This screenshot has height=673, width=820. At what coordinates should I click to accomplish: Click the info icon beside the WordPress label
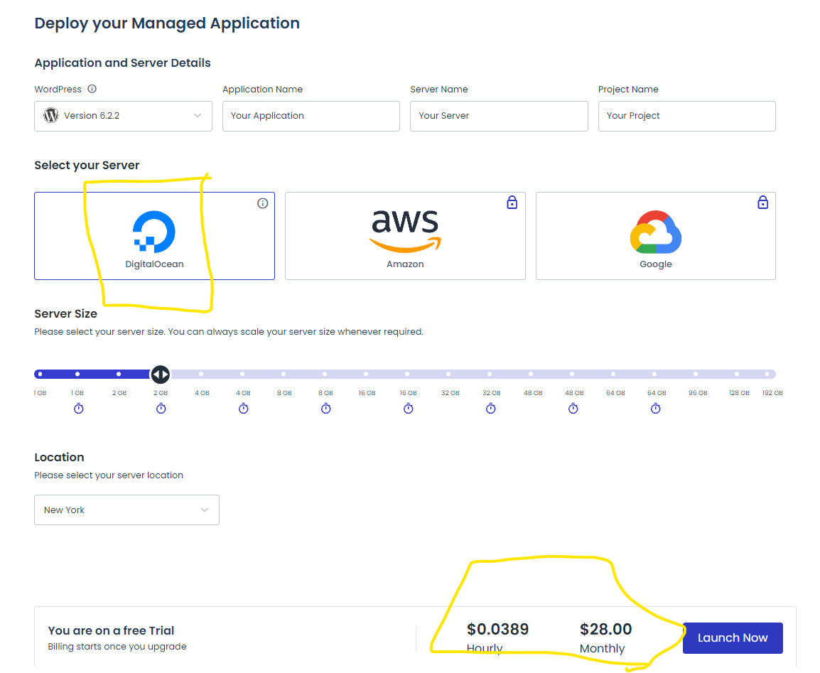click(x=92, y=89)
